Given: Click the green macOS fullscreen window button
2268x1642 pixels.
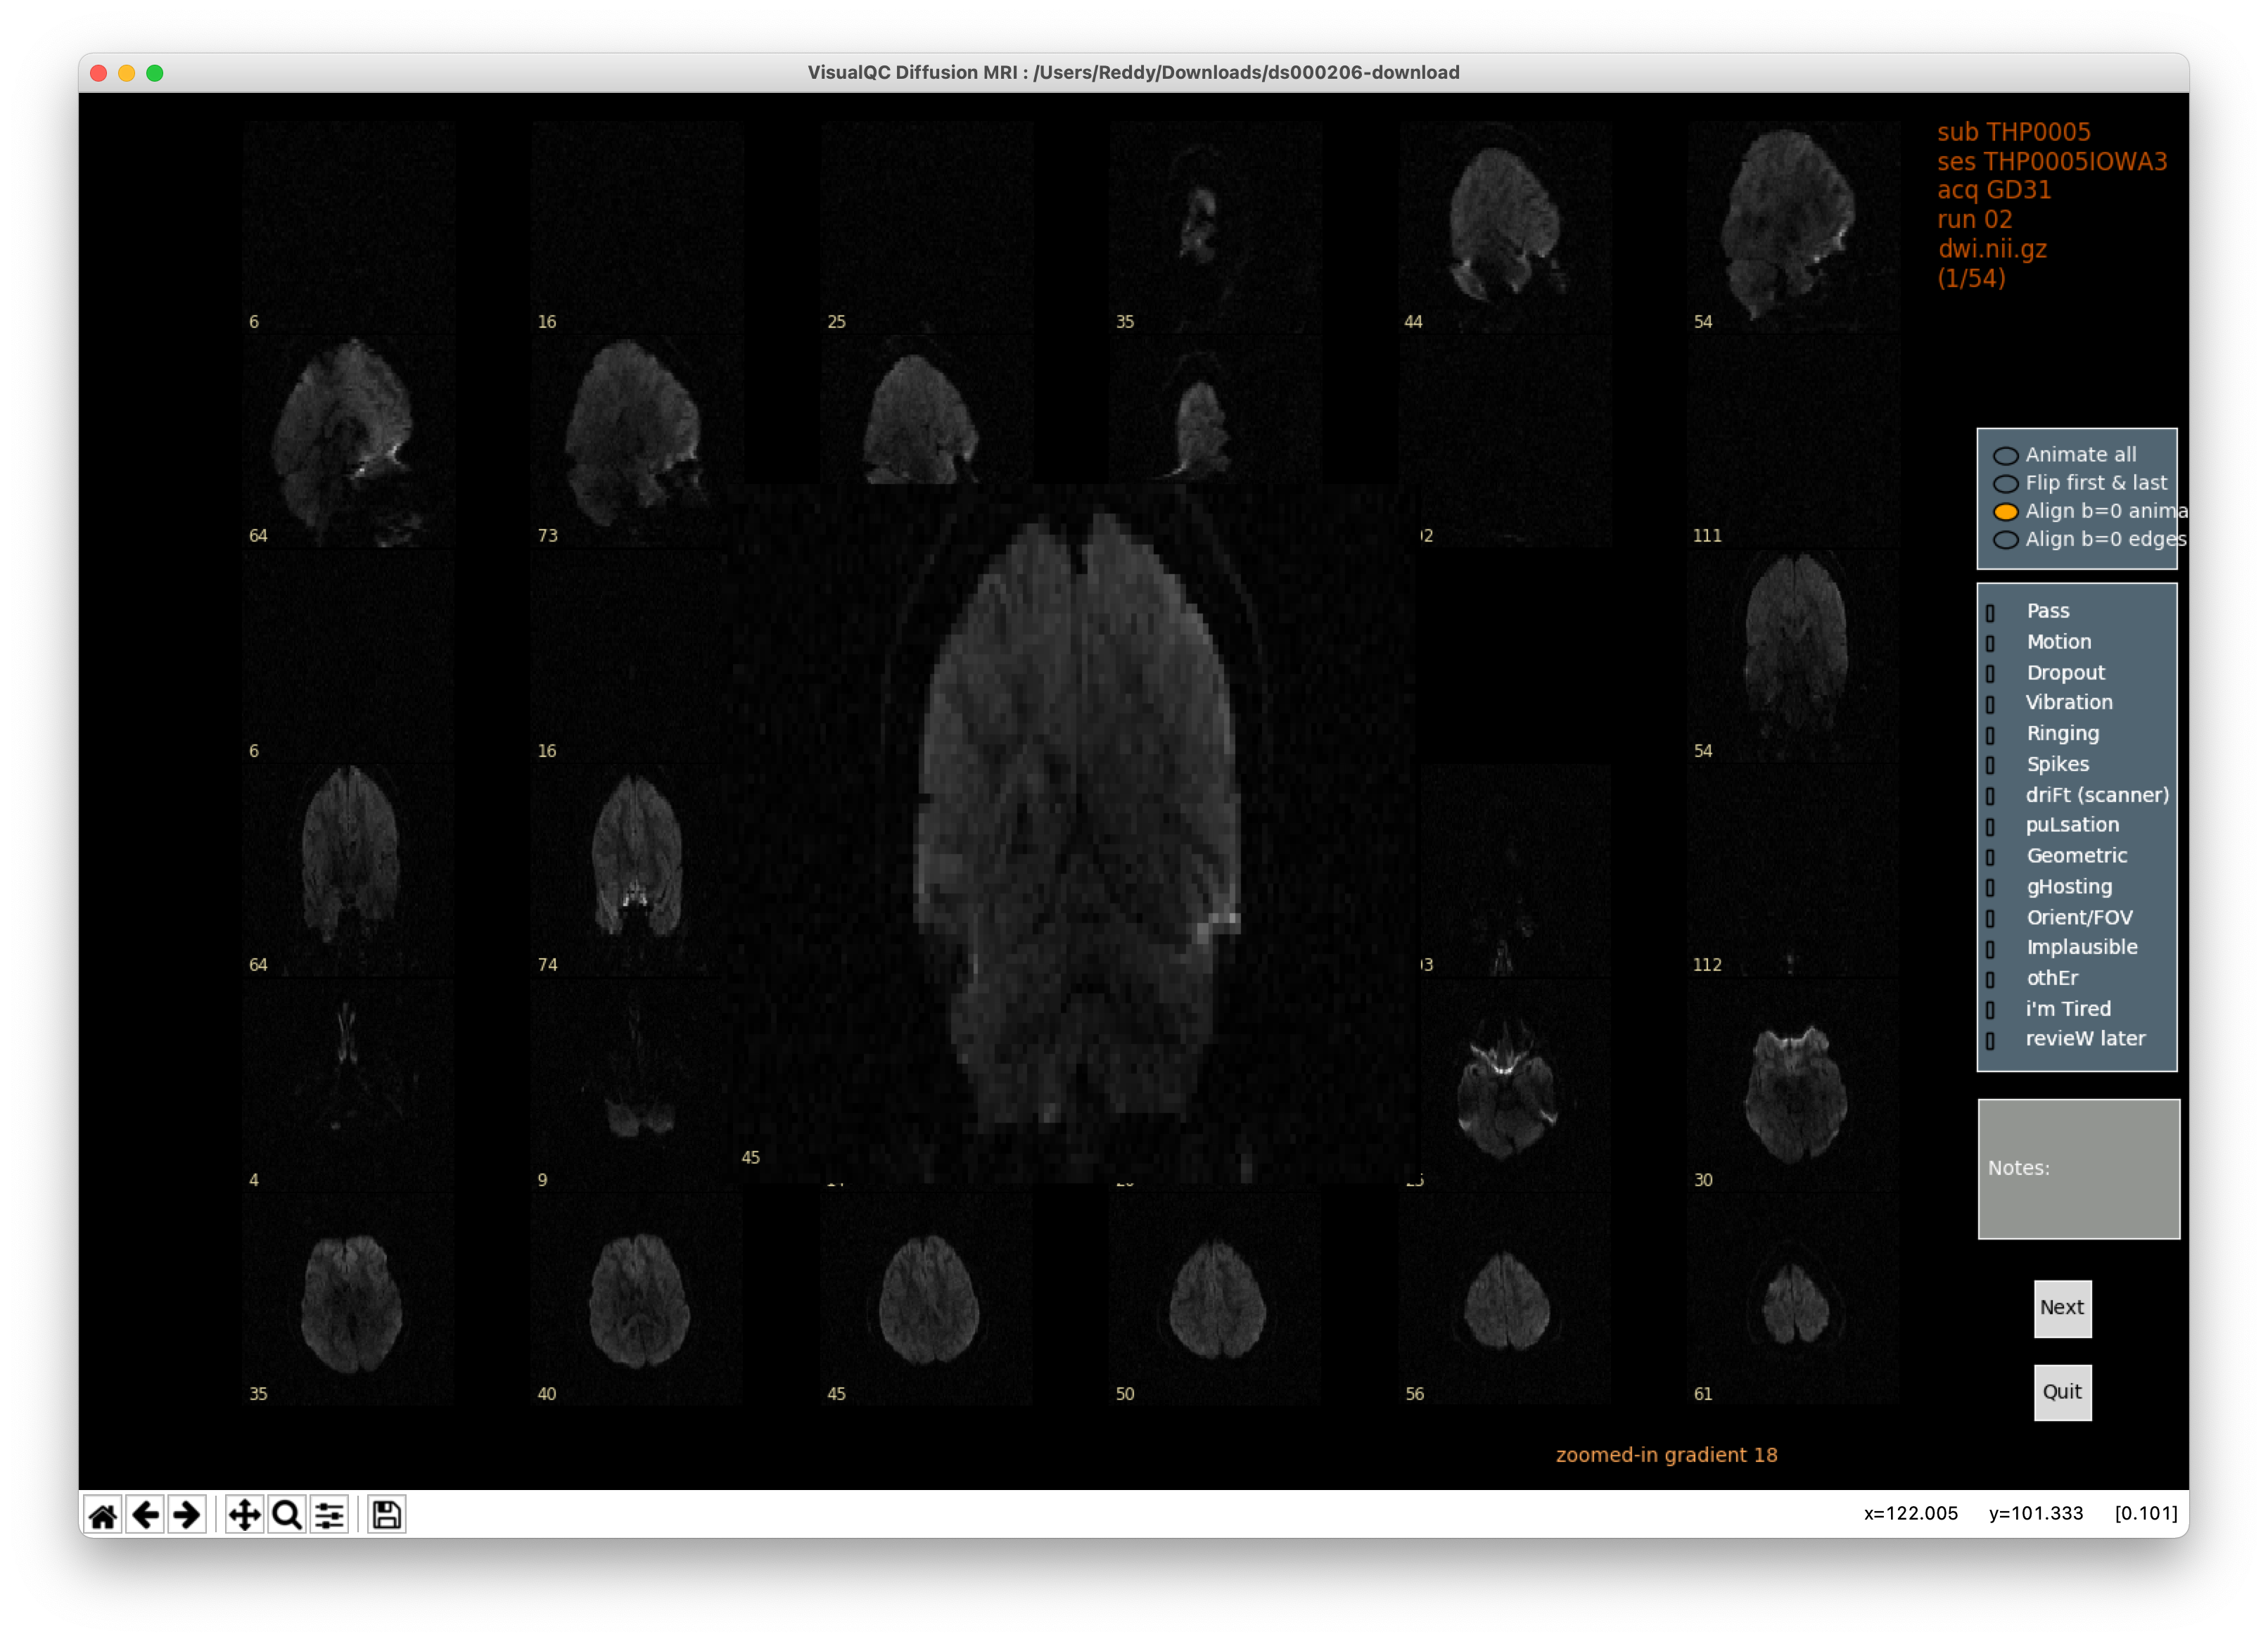Looking at the screenshot, I should tap(155, 73).
